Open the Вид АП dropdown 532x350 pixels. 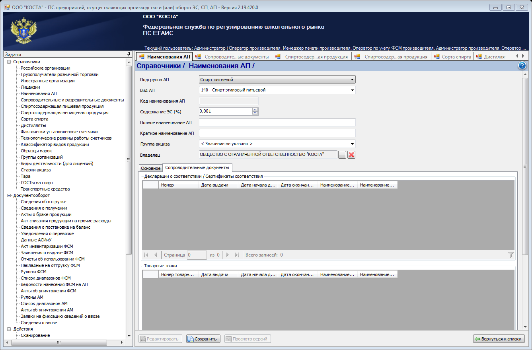352,90
